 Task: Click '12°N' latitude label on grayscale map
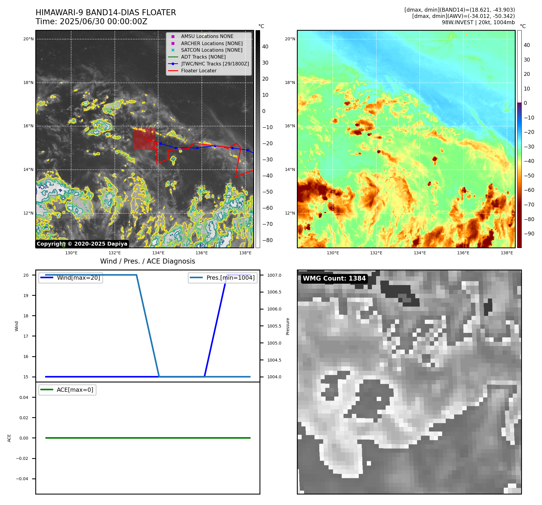[28, 213]
